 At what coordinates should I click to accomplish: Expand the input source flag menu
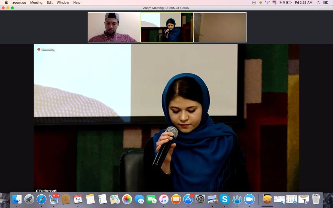coord(274,2)
